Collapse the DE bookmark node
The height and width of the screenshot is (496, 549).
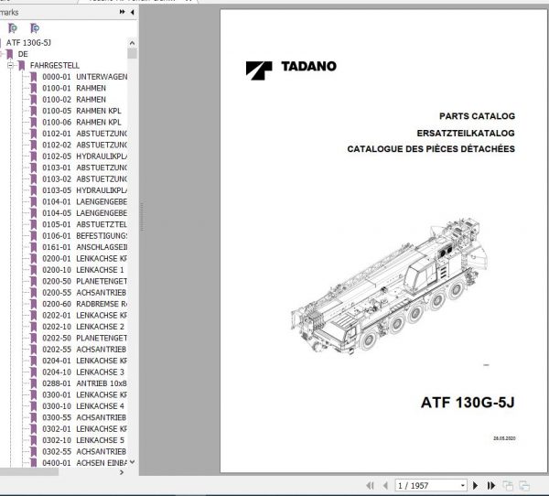[2, 54]
